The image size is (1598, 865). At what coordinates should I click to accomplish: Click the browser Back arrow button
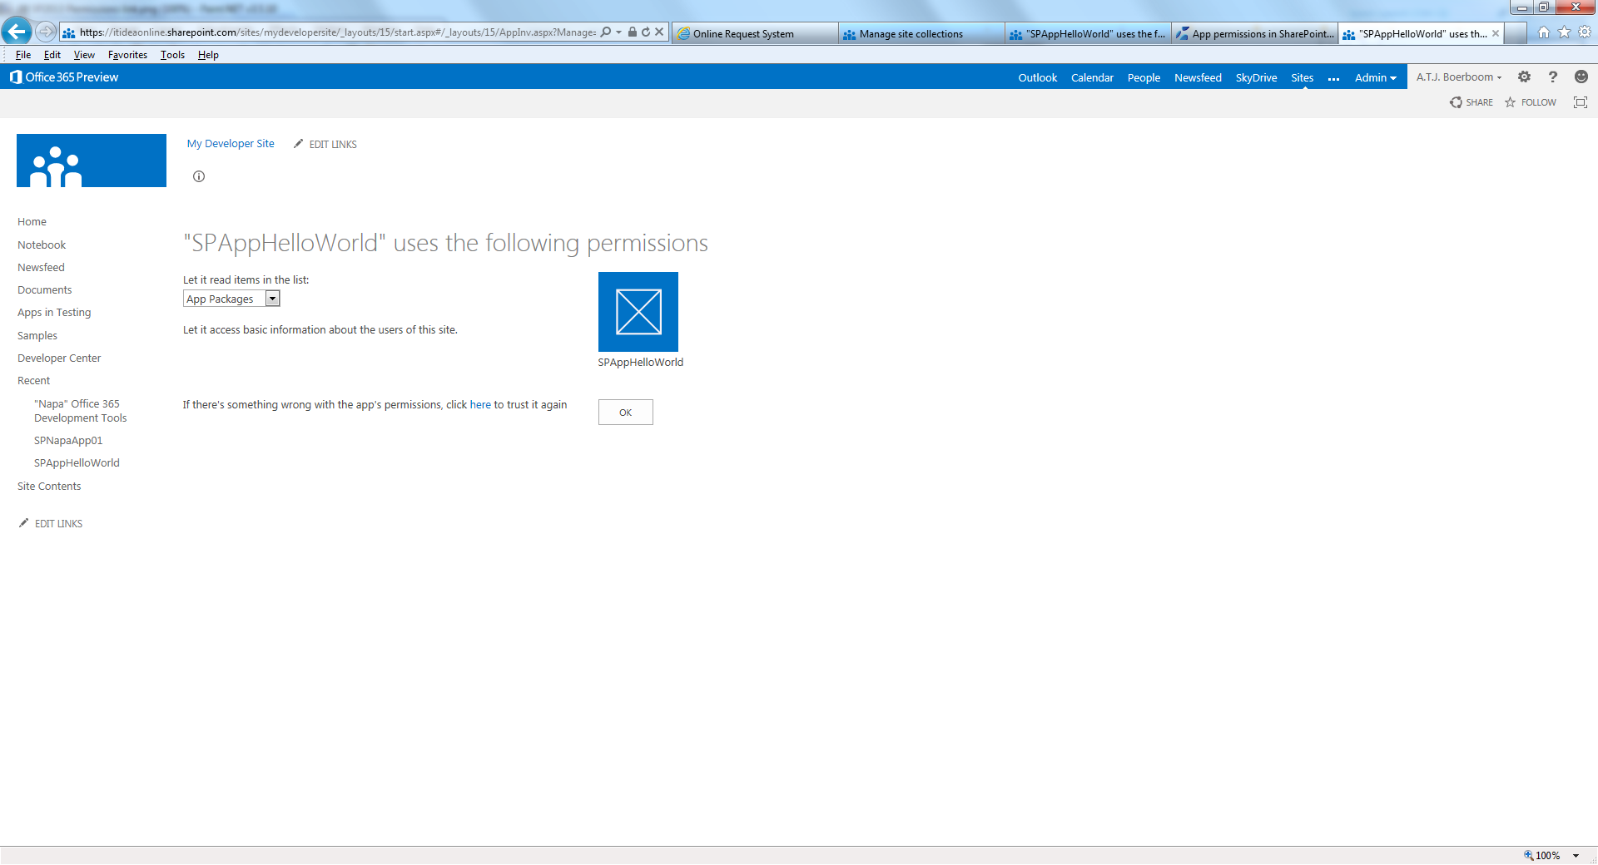point(17,32)
